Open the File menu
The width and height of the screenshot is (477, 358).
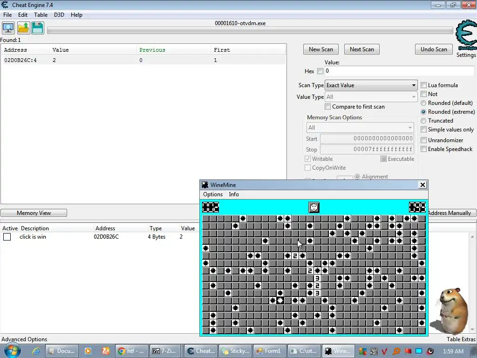click(7, 14)
